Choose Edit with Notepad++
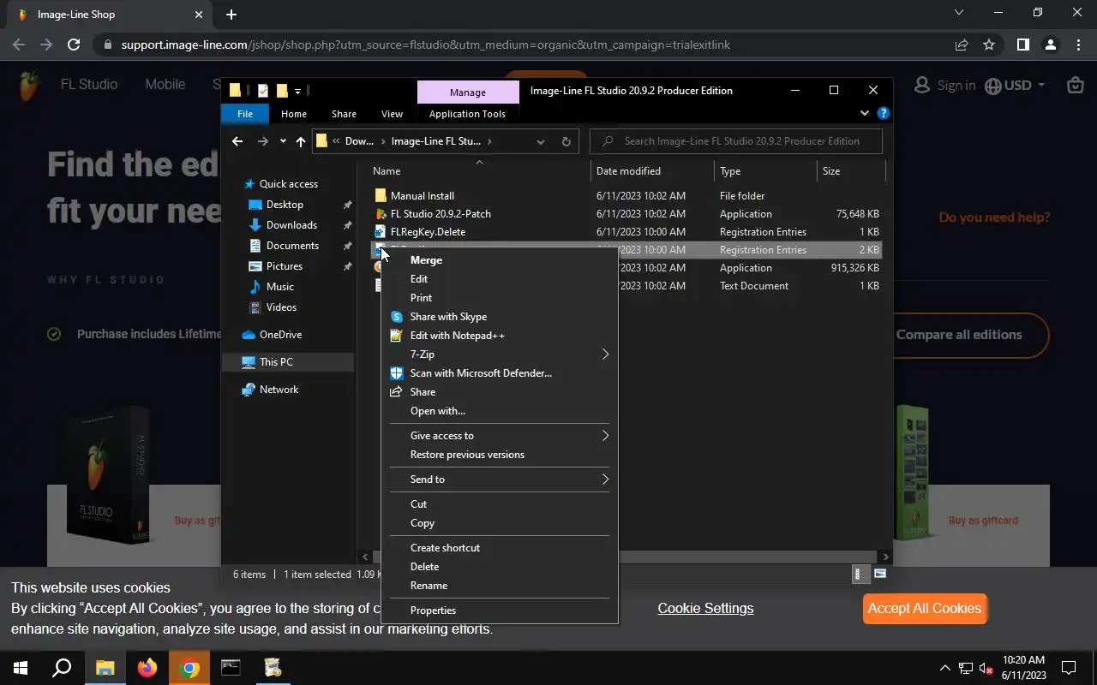1097x685 pixels. click(458, 336)
